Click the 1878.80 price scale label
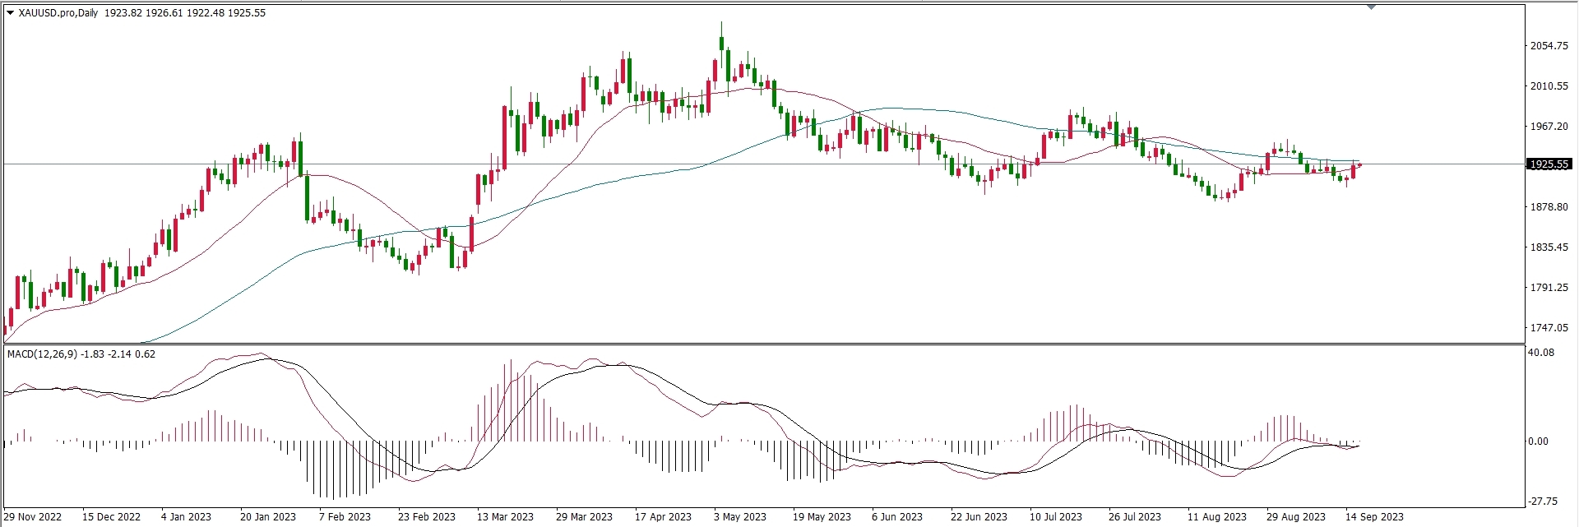1579x527 pixels. 1549,207
